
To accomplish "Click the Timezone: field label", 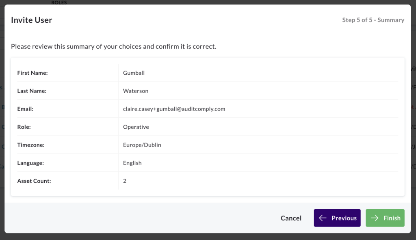I will [x=31, y=145].
